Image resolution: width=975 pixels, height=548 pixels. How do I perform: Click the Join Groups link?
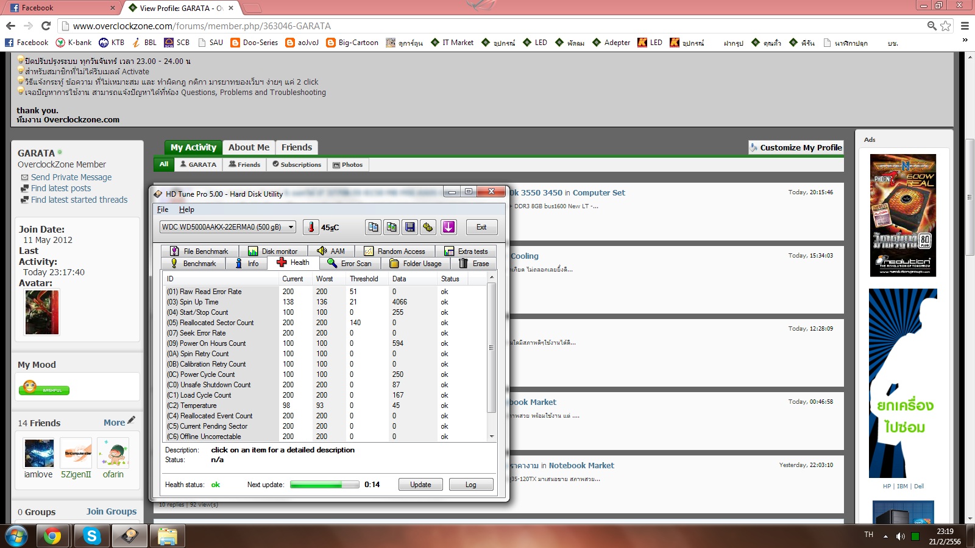click(x=112, y=511)
